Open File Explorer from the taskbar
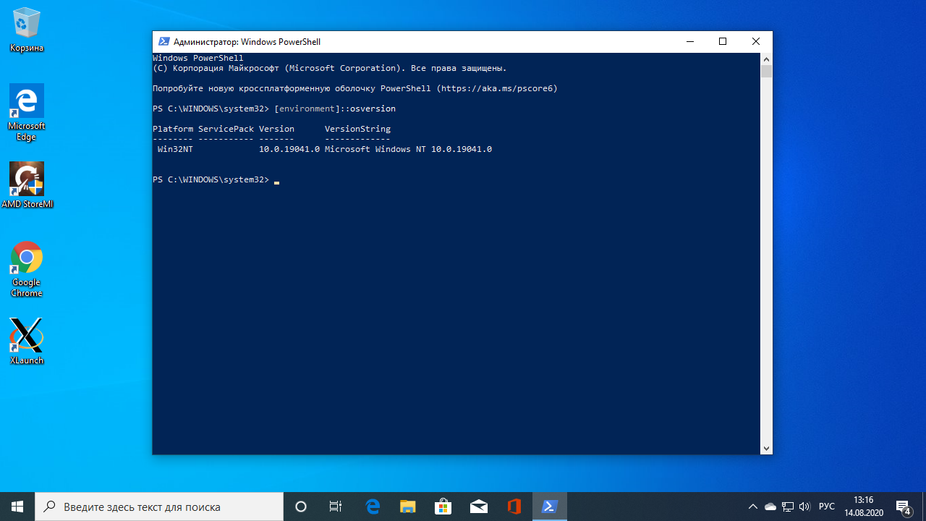This screenshot has height=521, width=926. tap(408, 507)
